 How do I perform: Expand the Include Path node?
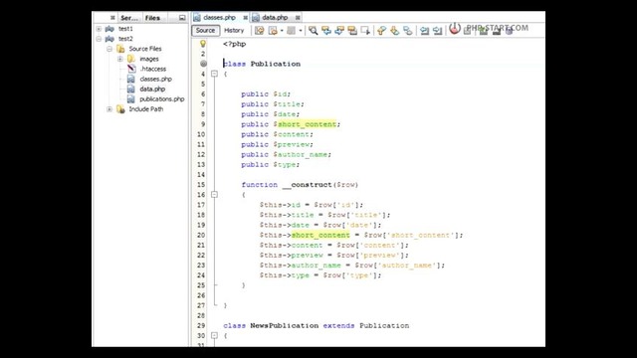tap(109, 109)
